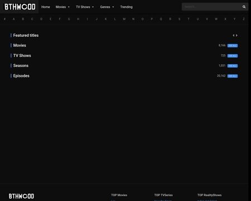Filter titles by letter O
The image size is (251, 201).
[x=143, y=19]
